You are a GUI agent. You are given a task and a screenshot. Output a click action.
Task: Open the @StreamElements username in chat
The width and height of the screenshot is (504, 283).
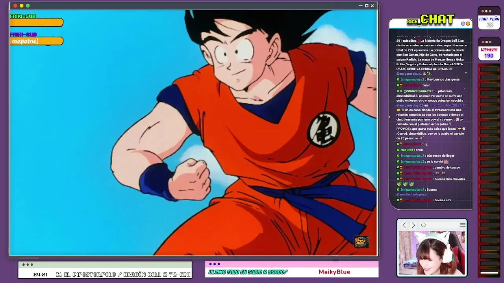point(417,91)
